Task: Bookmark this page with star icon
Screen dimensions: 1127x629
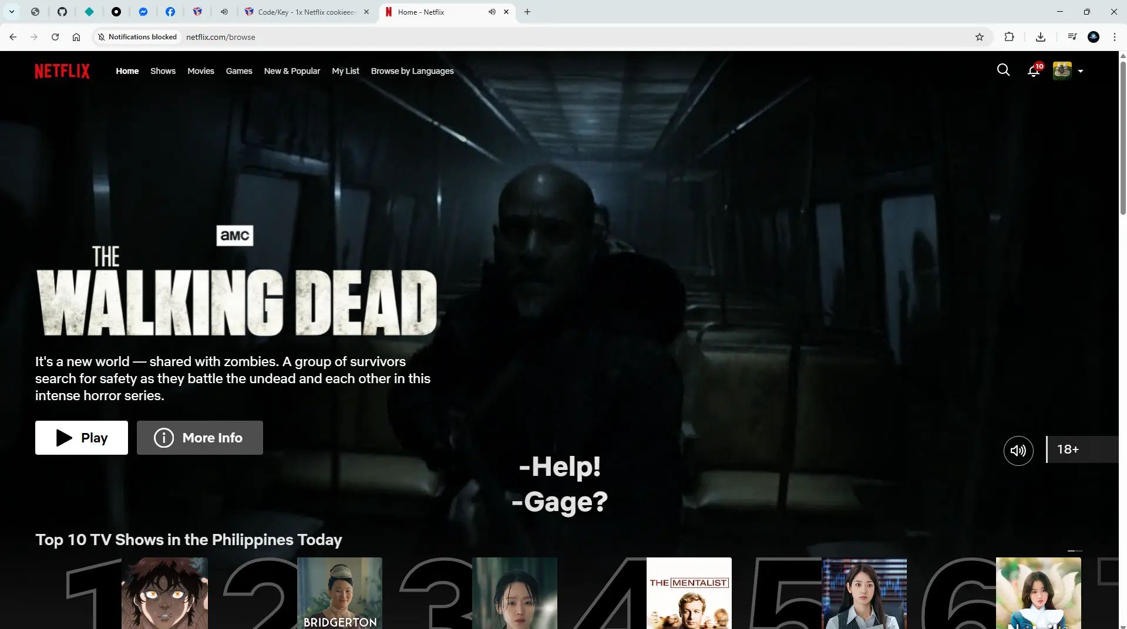Action: [979, 37]
